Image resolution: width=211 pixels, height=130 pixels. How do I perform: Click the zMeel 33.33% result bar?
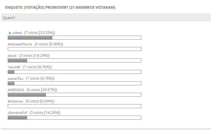coord(75,38)
